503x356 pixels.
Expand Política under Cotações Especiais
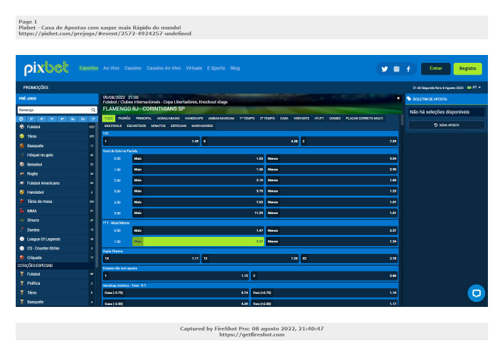[33, 283]
